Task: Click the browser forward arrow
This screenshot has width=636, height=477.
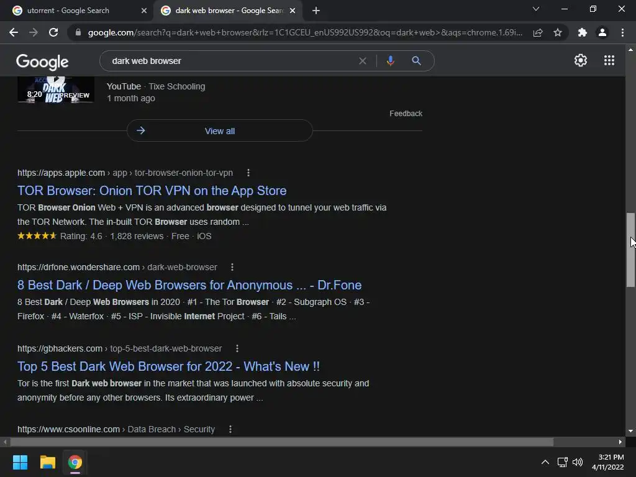Action: (34, 32)
